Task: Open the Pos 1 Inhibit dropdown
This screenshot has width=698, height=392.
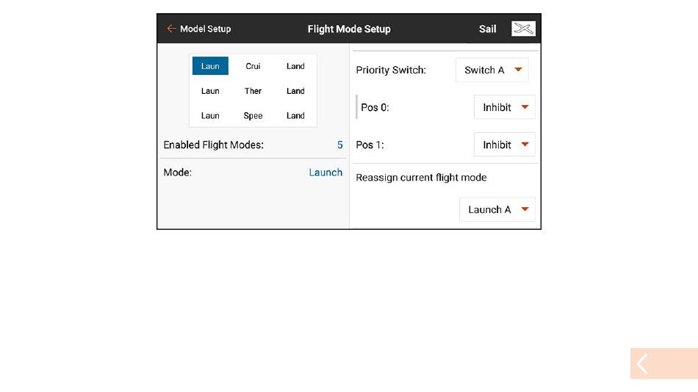Action: [504, 145]
